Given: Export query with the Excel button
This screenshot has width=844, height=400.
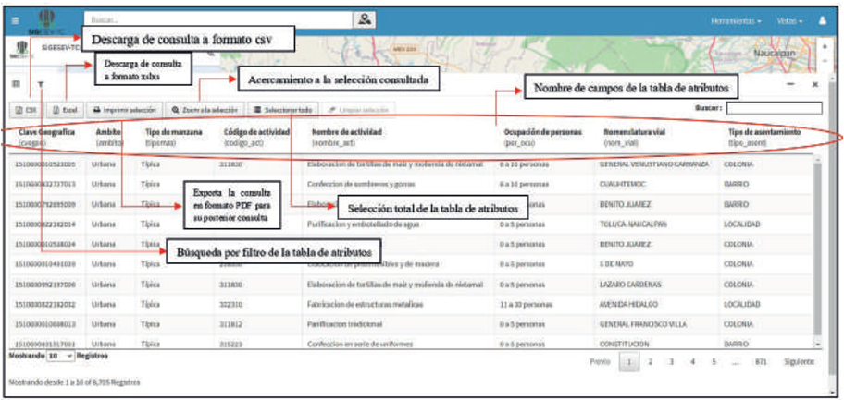Looking at the screenshot, I should point(64,109).
